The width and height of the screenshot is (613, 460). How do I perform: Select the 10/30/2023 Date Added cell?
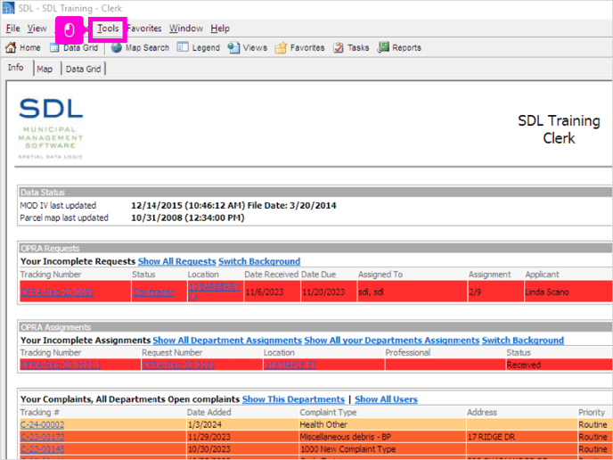242,449
